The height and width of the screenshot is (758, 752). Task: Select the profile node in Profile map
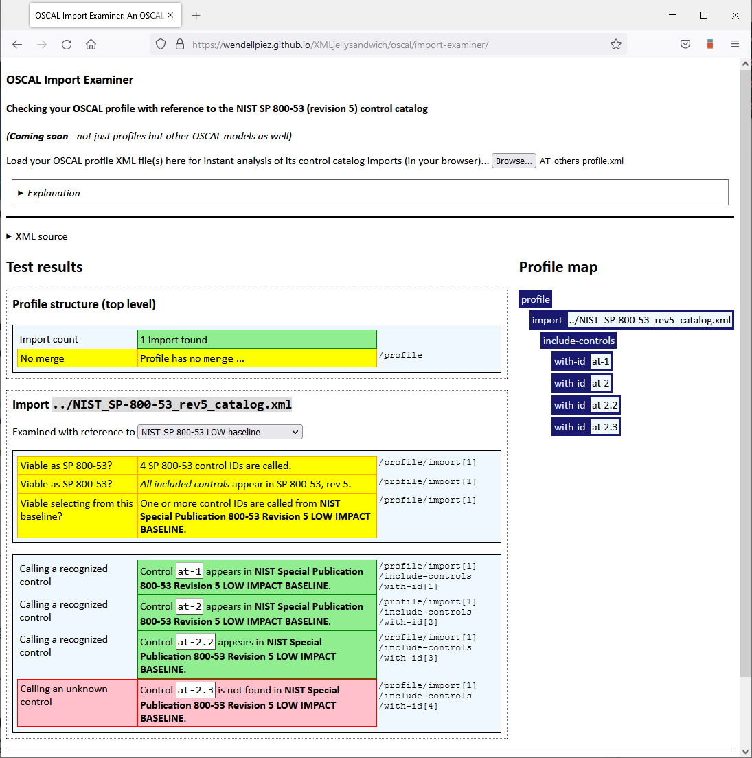(536, 299)
